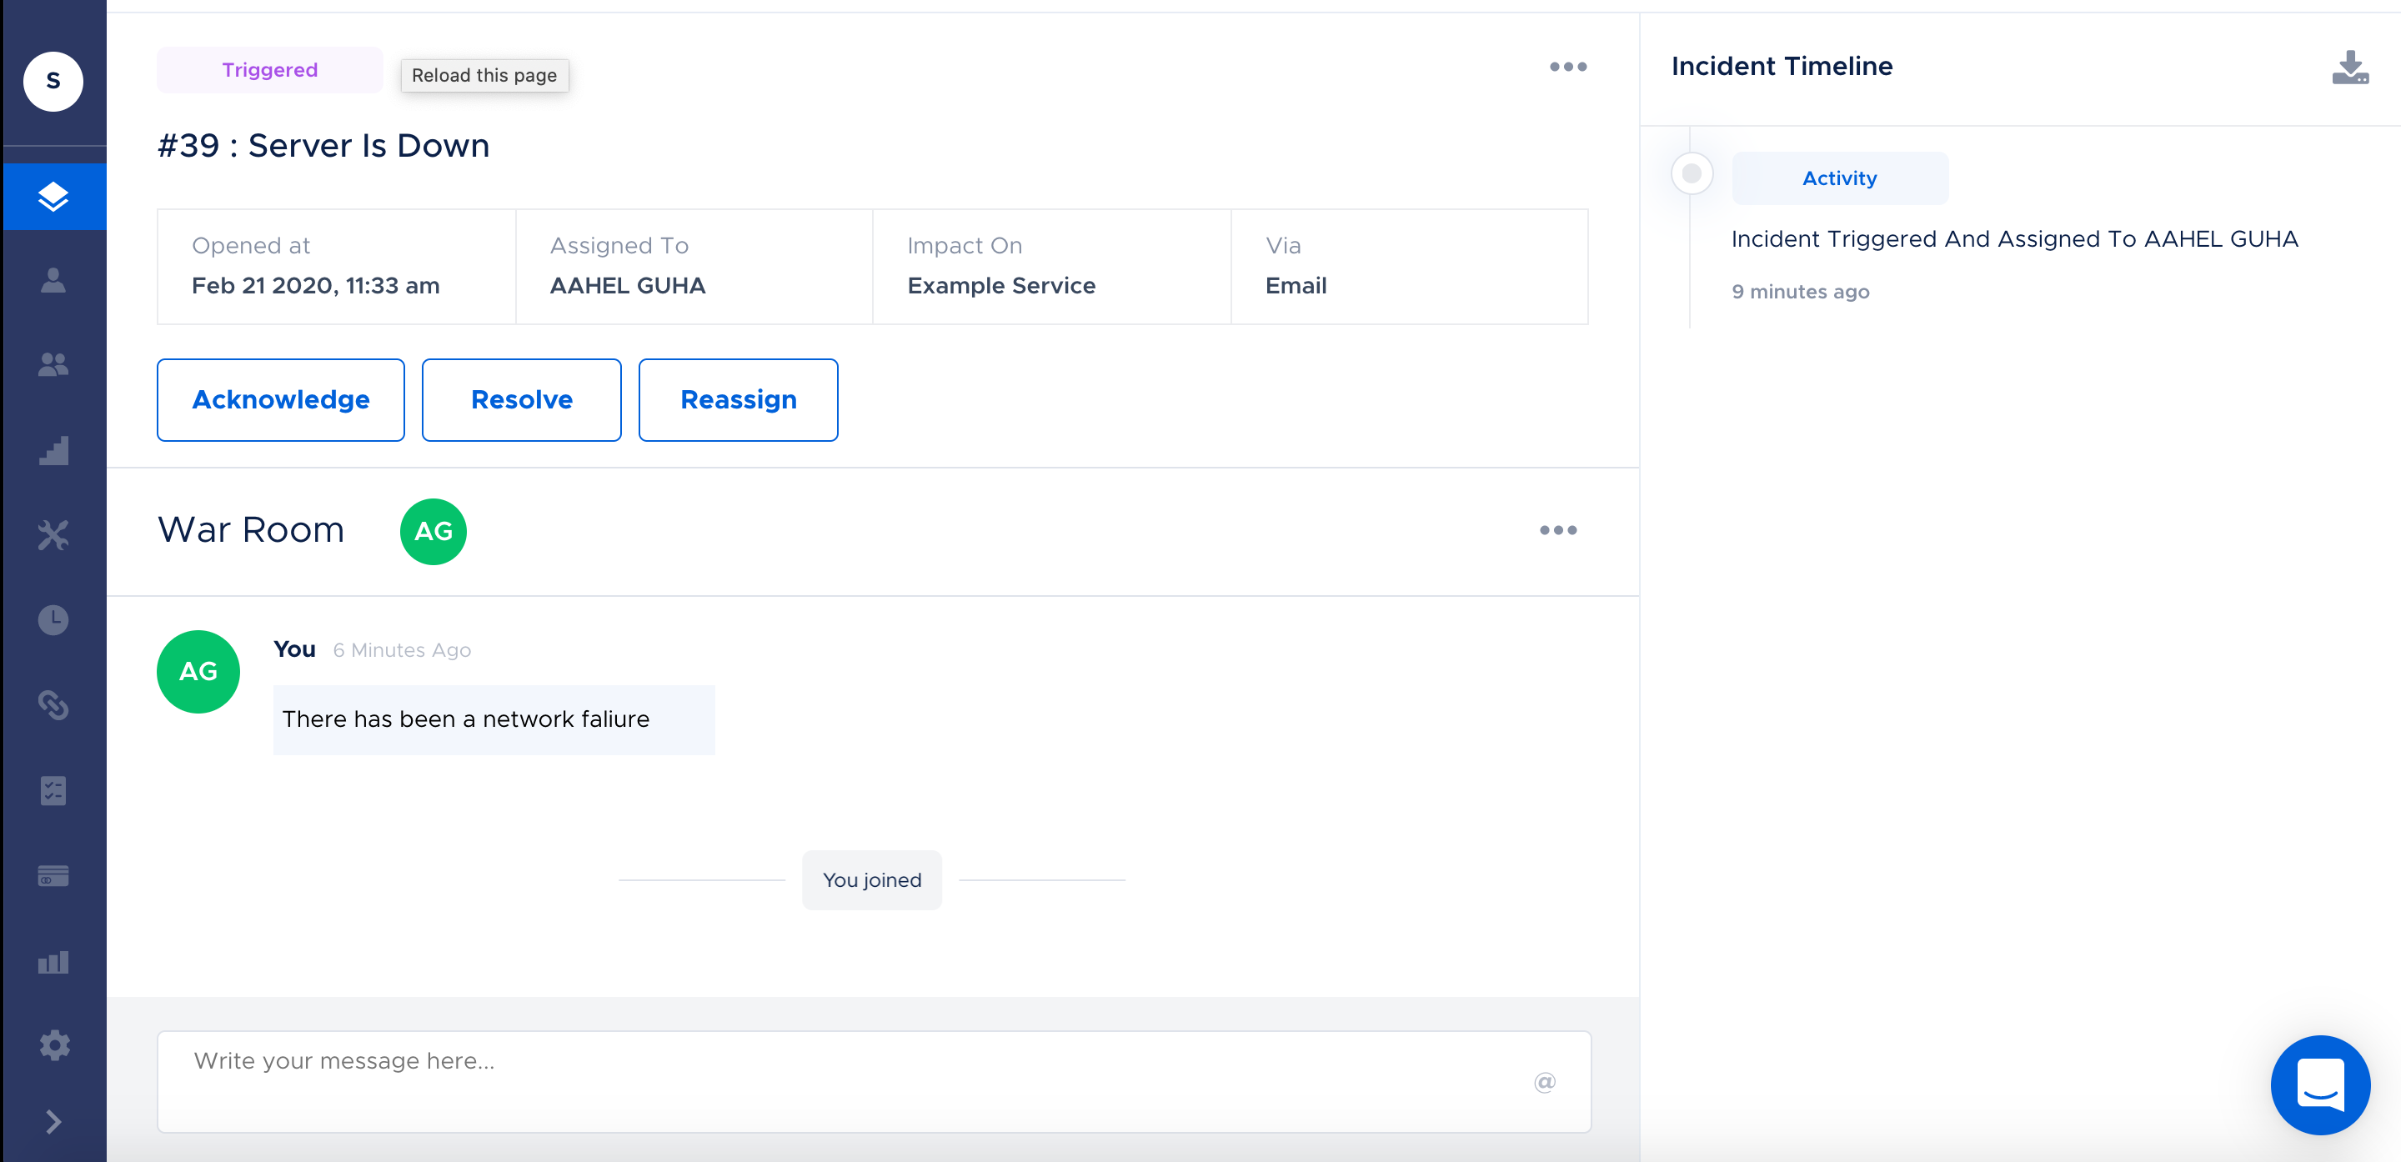This screenshot has width=2401, height=1162.
Task: Open the billing card sidebar icon
Action: tap(53, 876)
